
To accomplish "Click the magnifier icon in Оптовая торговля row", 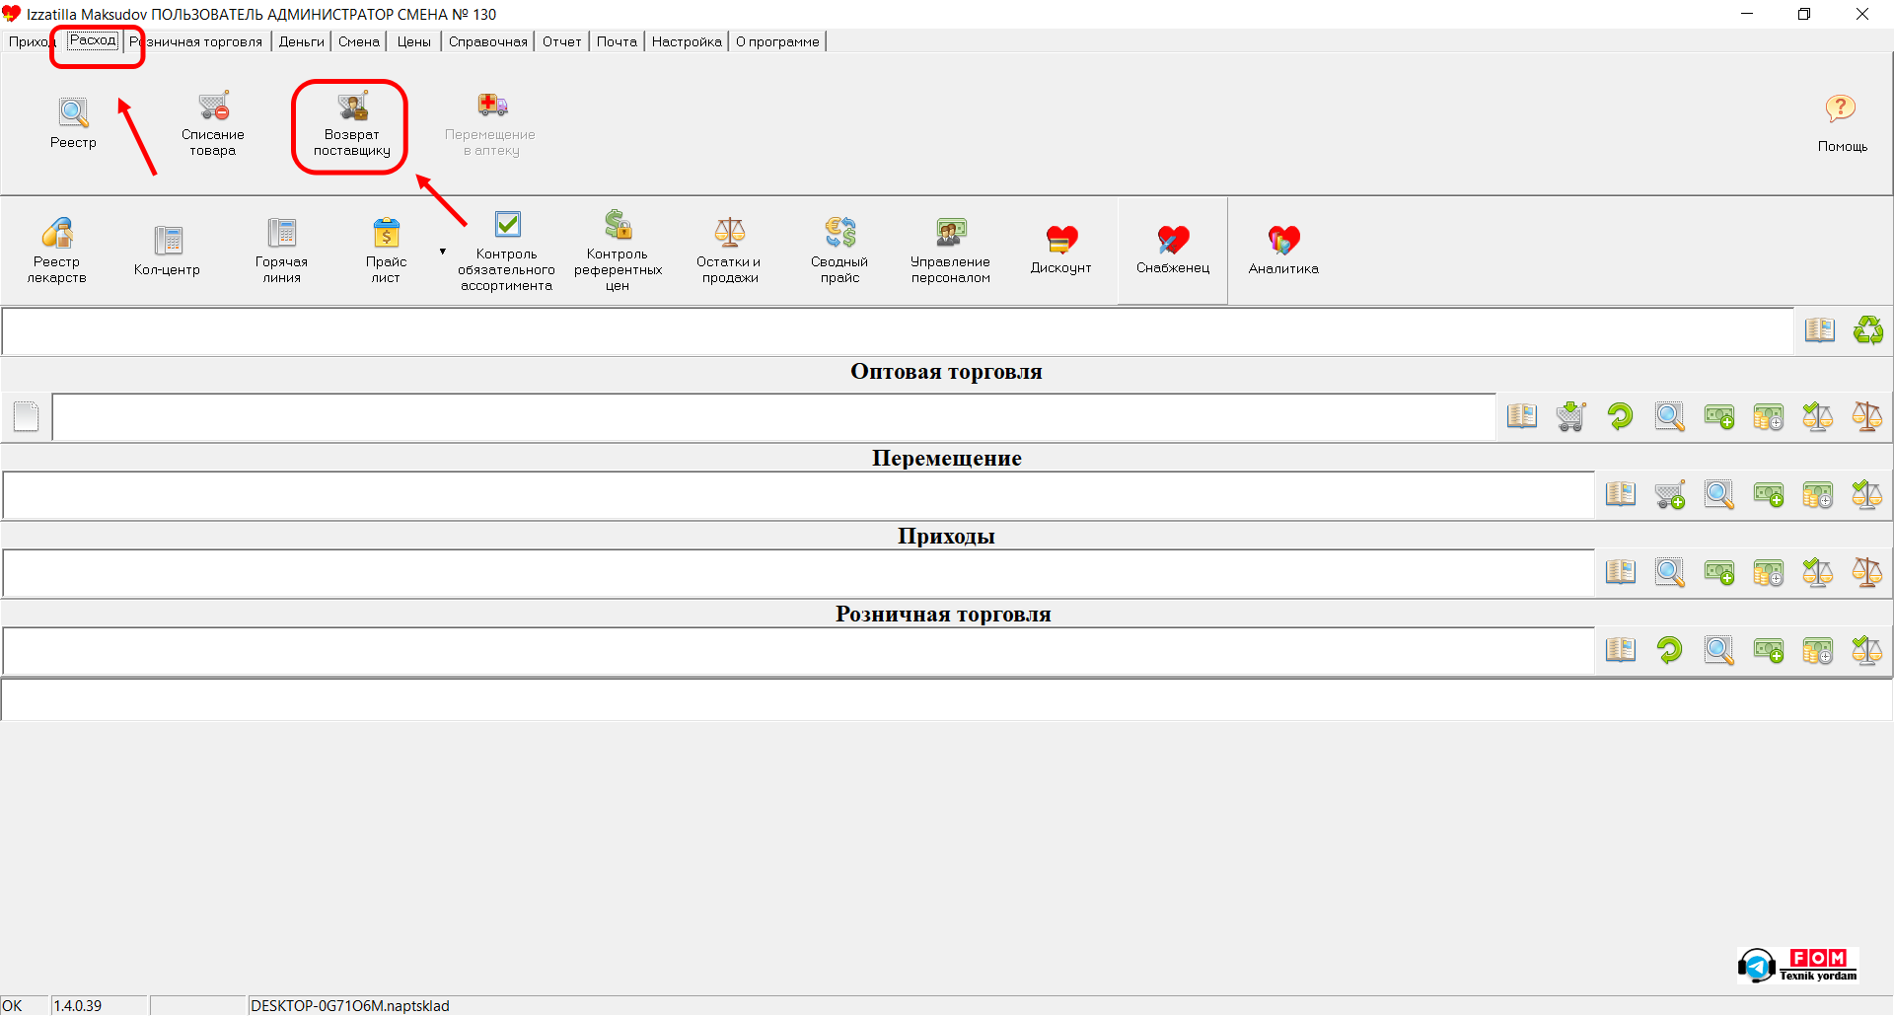I will point(1670,416).
